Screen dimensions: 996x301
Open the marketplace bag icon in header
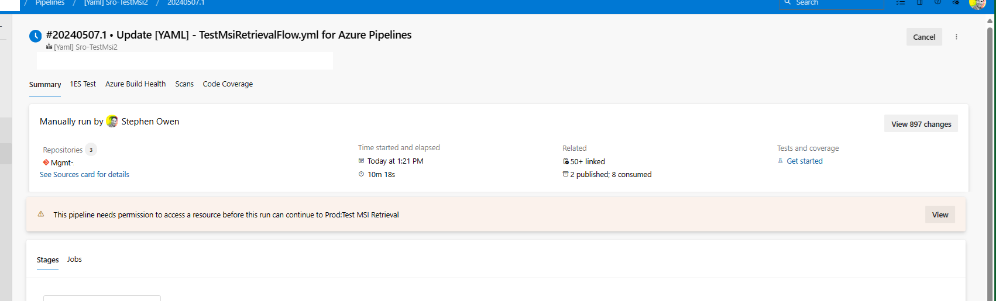point(919,2)
